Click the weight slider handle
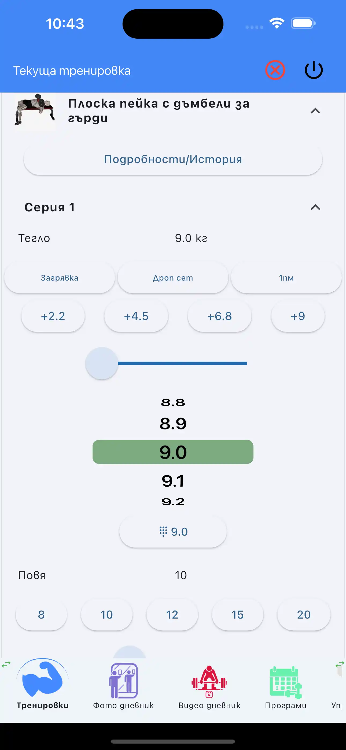The width and height of the screenshot is (346, 750). click(x=102, y=363)
